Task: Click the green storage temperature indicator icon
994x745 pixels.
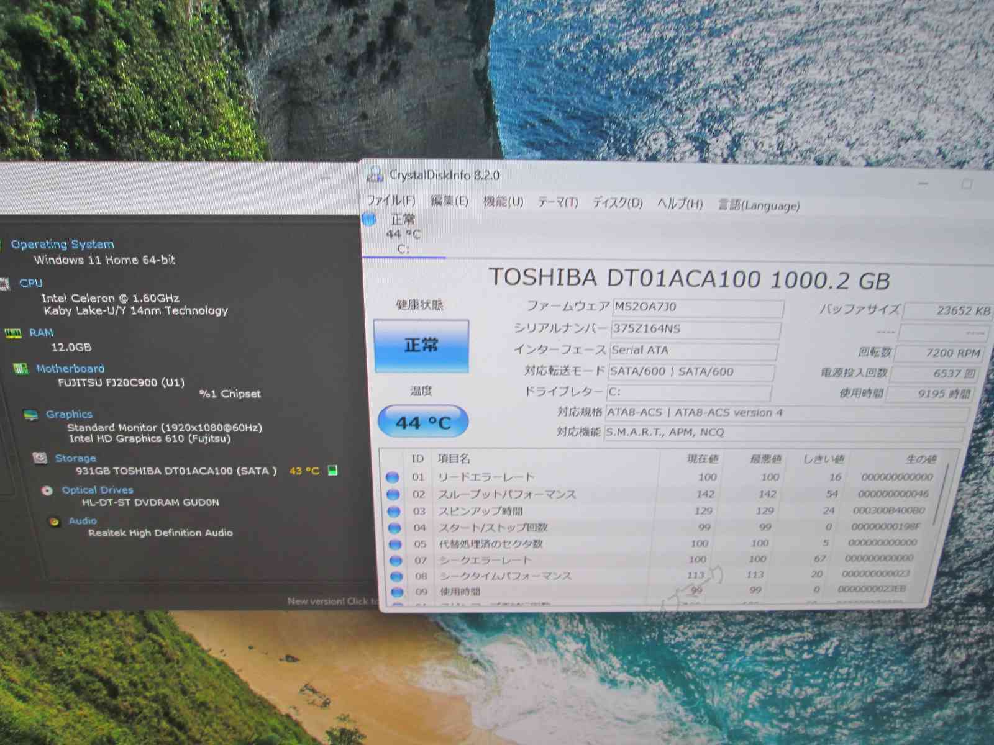Action: (333, 471)
